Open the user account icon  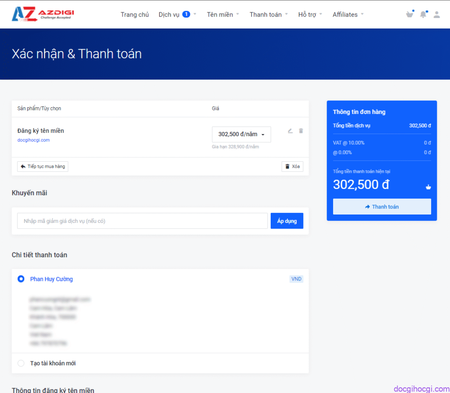(x=436, y=15)
